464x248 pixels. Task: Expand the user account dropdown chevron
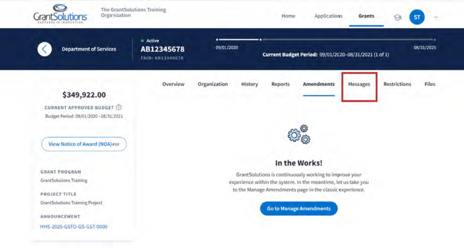436,17
